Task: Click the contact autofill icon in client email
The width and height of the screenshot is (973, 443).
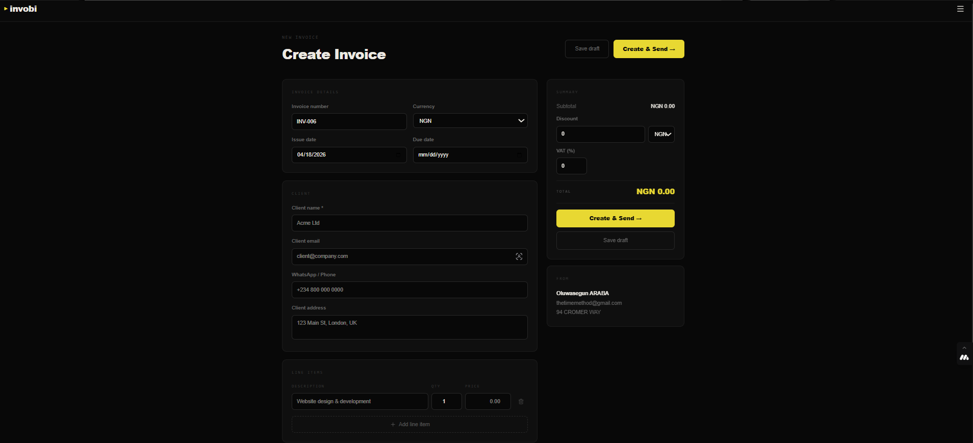Action: click(x=519, y=256)
